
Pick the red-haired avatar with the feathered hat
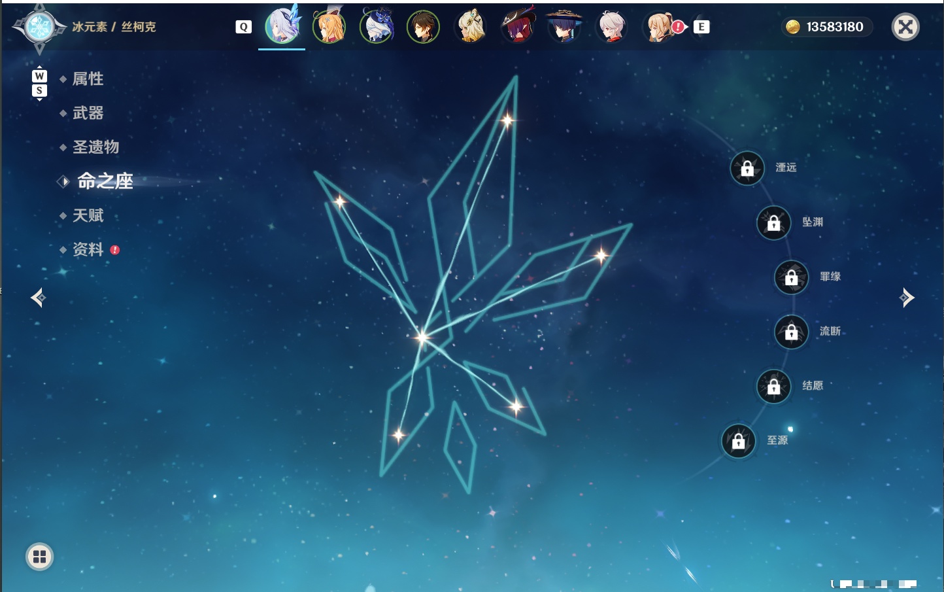point(518,26)
